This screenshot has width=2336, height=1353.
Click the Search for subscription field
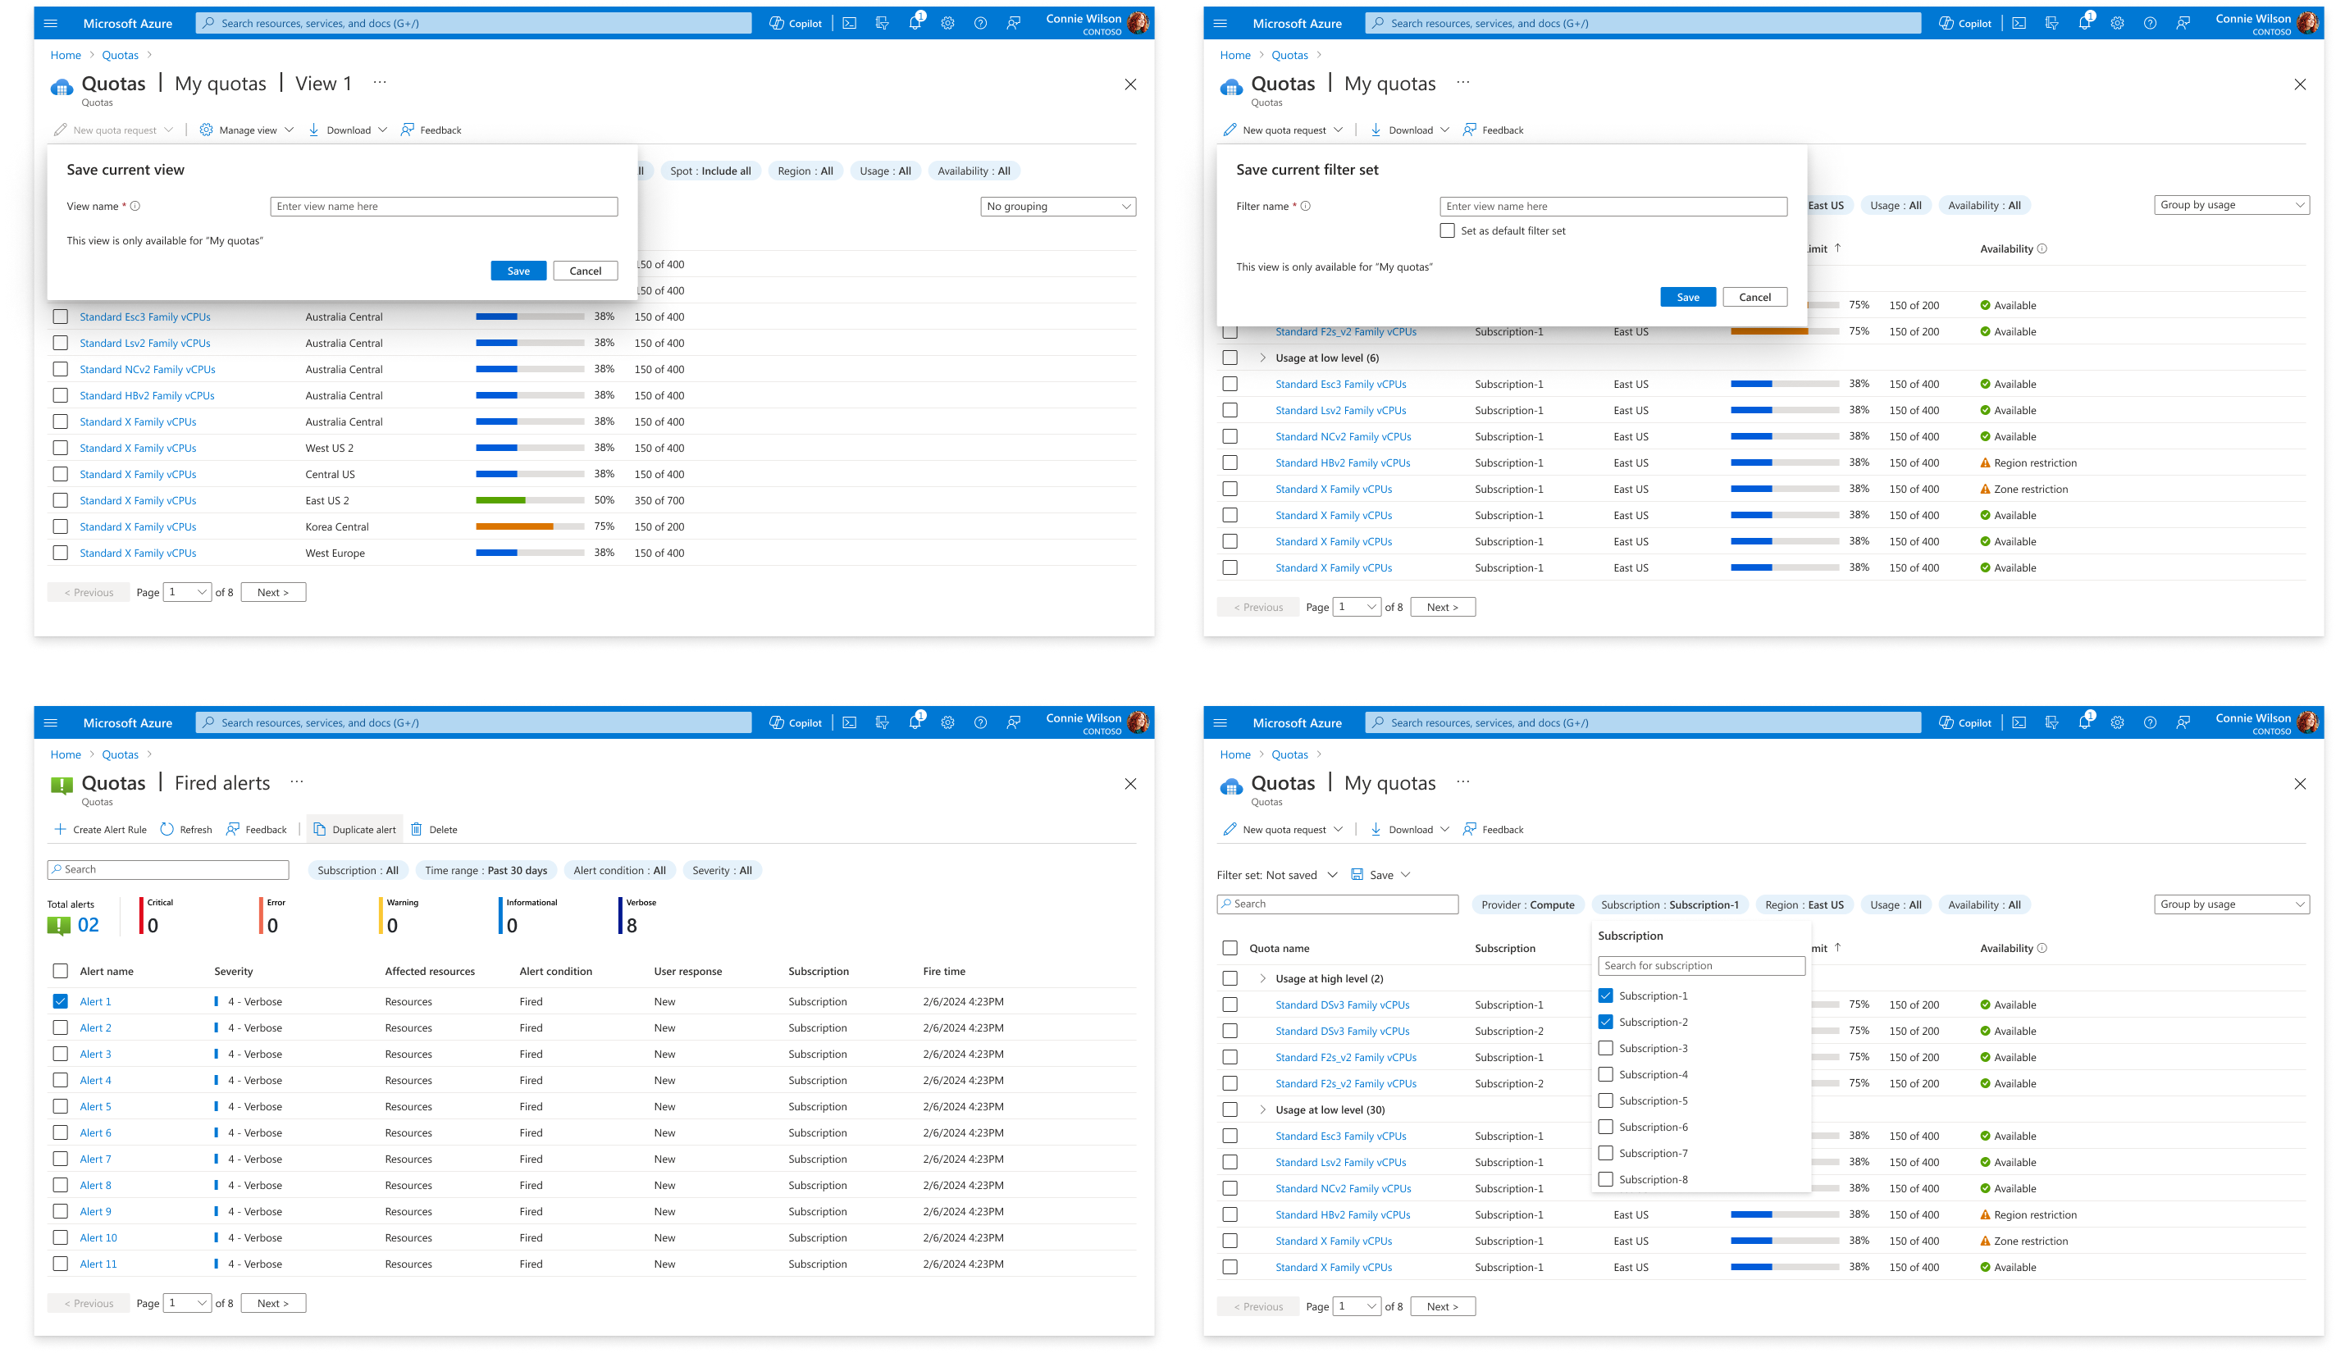[x=1701, y=966]
